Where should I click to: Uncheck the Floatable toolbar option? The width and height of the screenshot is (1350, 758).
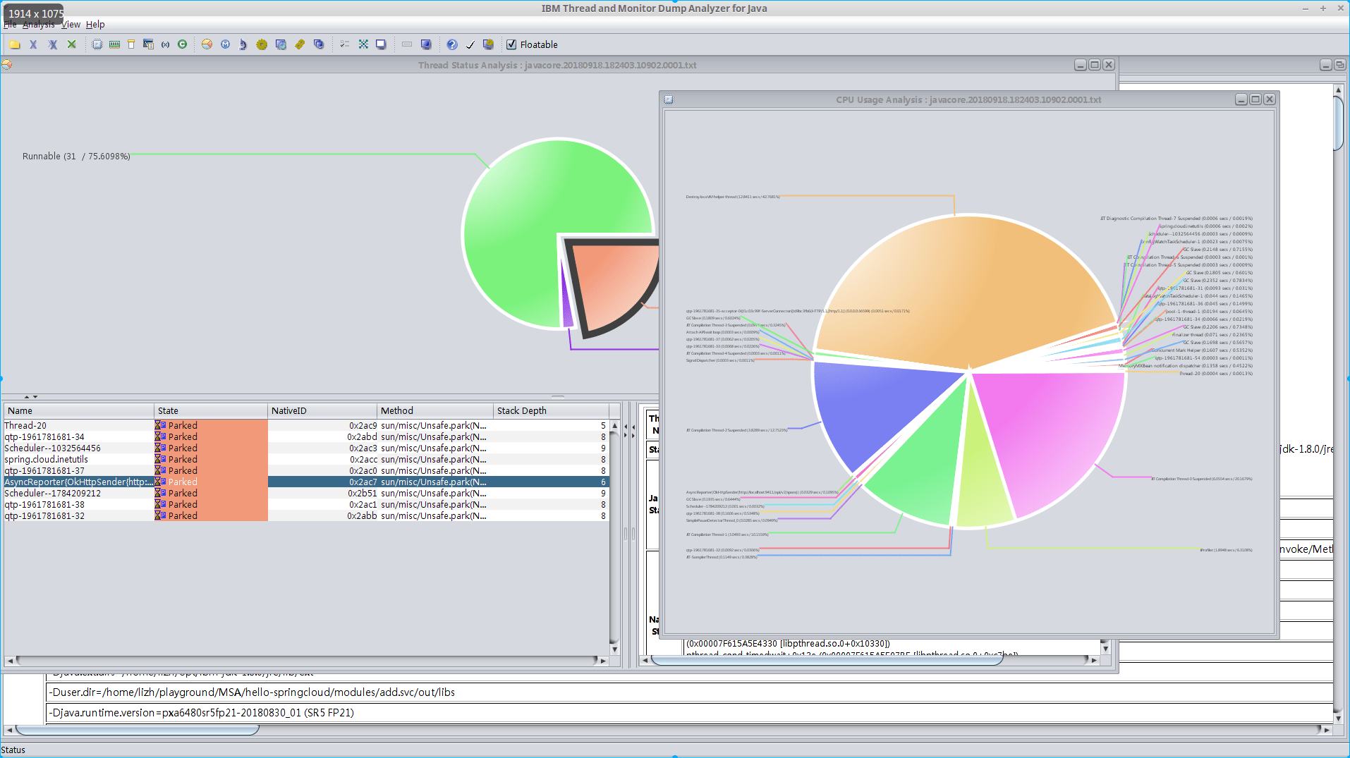(x=511, y=44)
